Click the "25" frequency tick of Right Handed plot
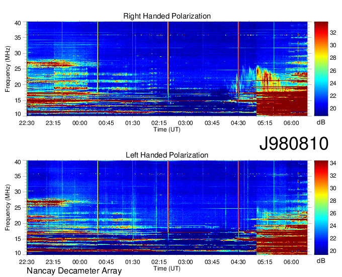The width and height of the screenshot is (342, 277). 18,69
